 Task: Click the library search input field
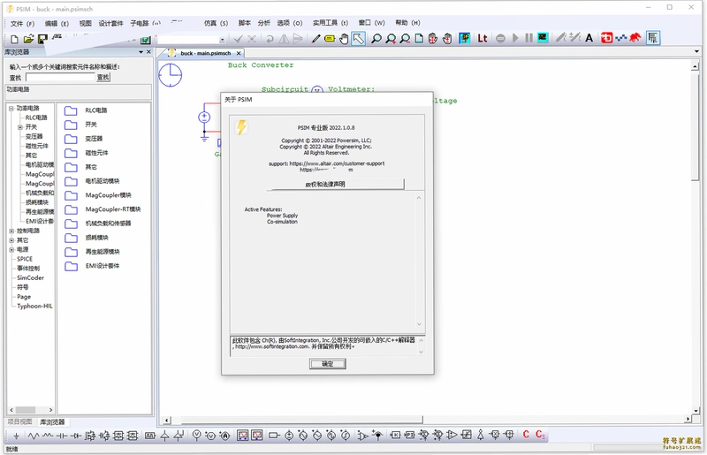point(60,78)
